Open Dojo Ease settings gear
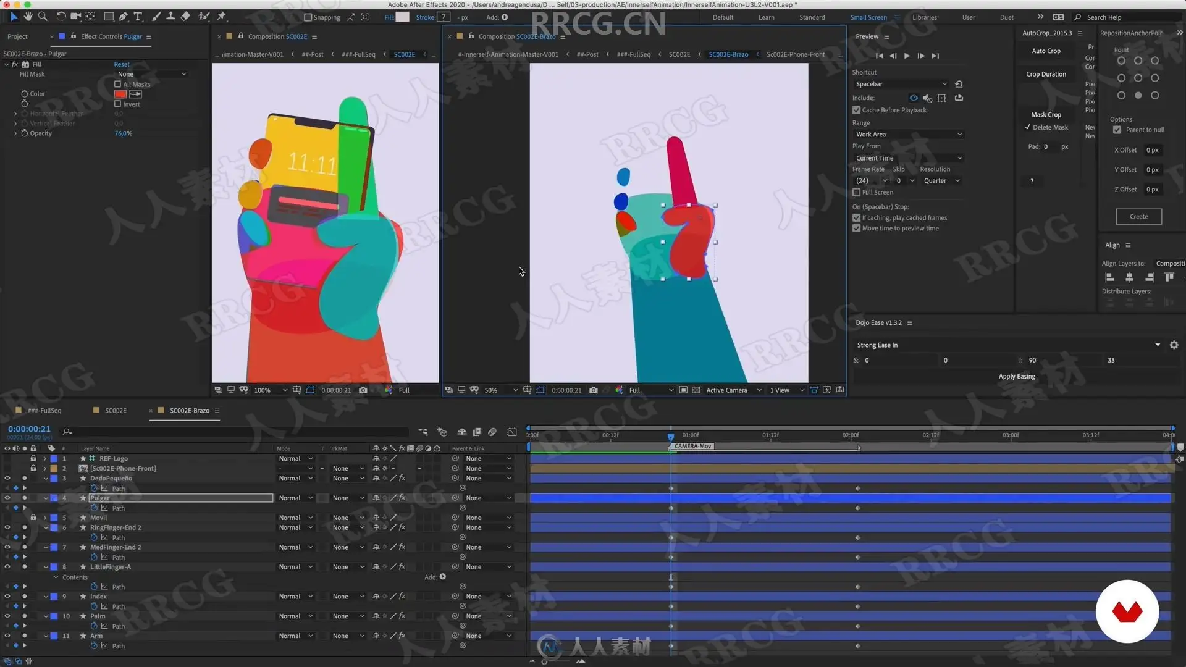Screen dimensions: 1186x667 (1174, 345)
